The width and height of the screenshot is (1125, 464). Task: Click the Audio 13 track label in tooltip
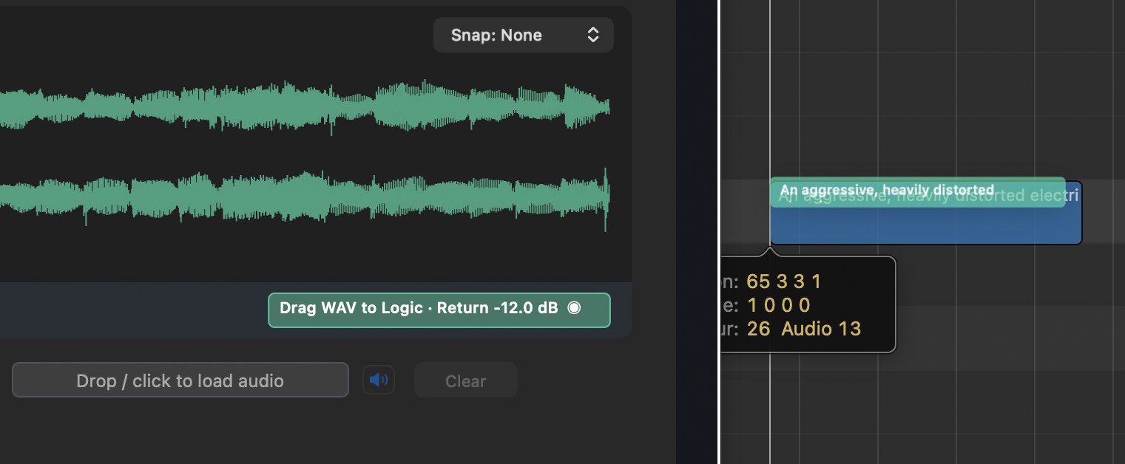[x=821, y=329]
